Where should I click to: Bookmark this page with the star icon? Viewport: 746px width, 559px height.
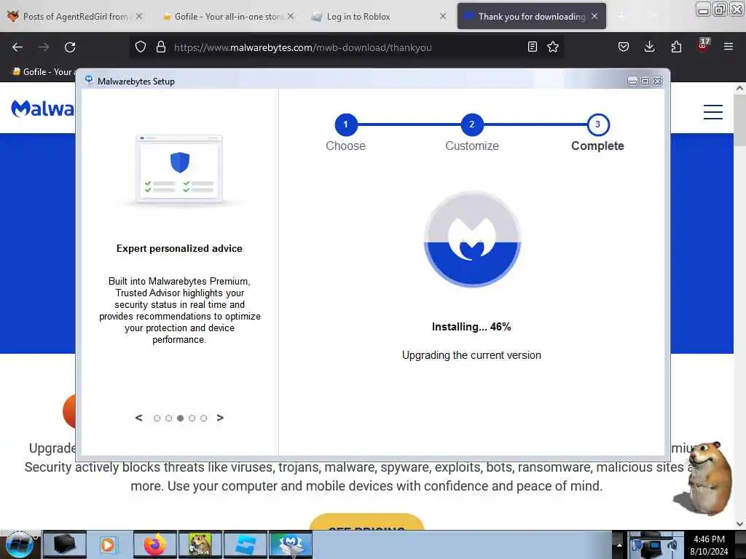(x=553, y=47)
